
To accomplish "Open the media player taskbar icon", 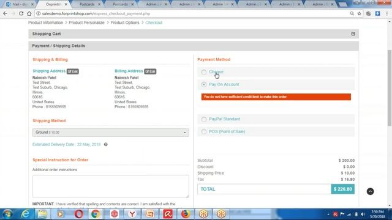I will tap(60, 214).
